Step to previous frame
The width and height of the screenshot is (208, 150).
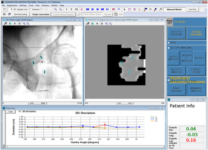click(93, 9)
